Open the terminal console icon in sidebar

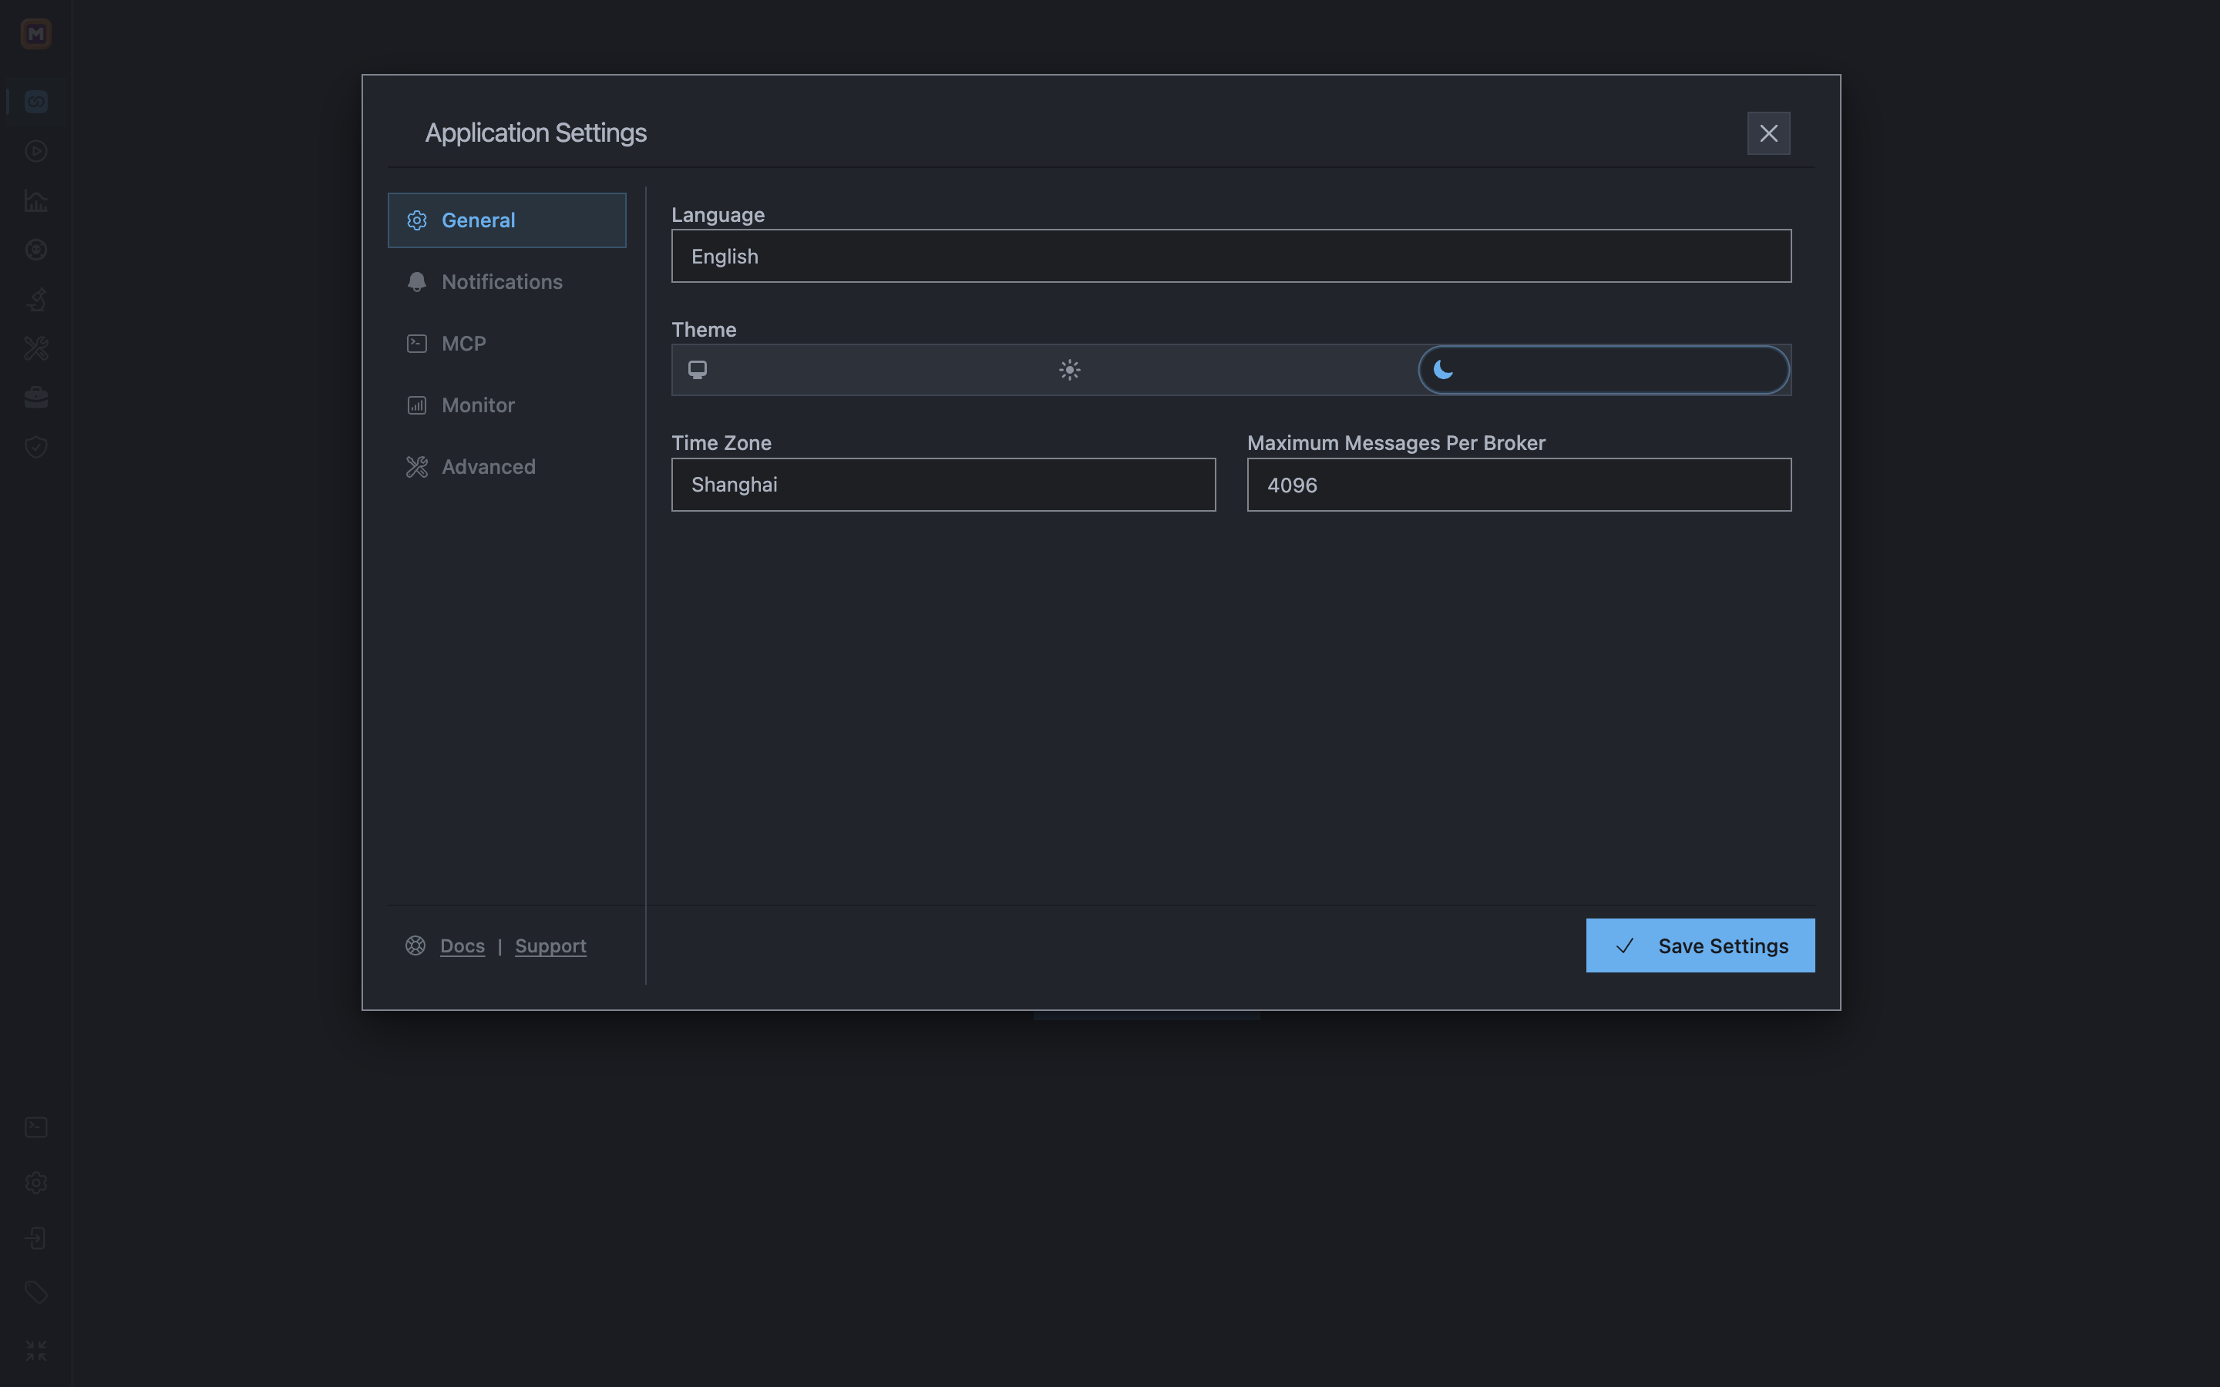click(x=35, y=1127)
